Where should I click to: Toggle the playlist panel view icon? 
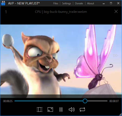[40, 109]
